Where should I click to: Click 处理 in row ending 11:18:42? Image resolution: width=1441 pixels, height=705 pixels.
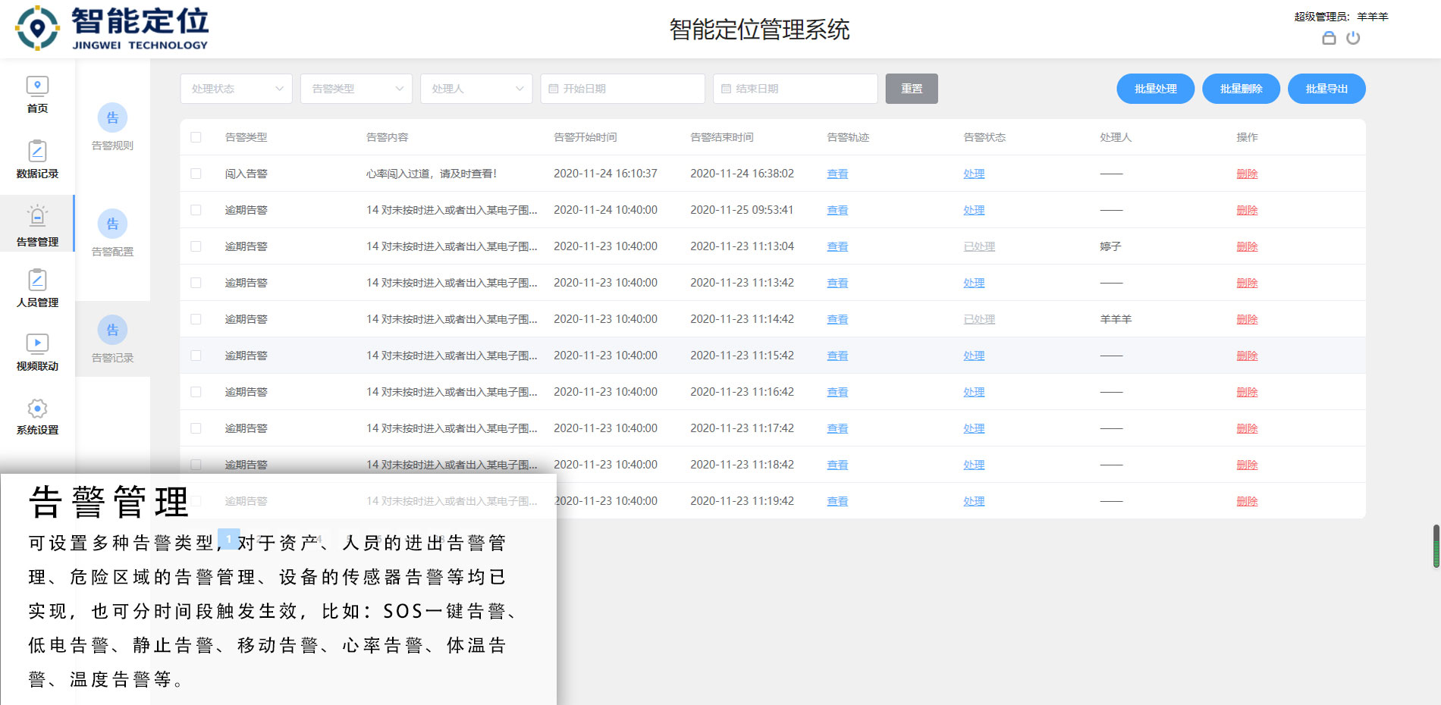(974, 465)
